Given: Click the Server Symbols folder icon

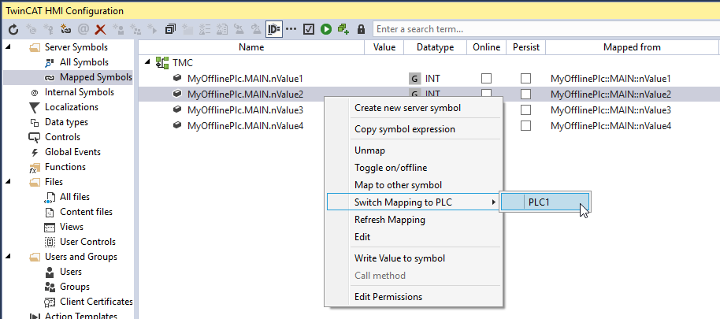Looking at the screenshot, I should [35, 47].
